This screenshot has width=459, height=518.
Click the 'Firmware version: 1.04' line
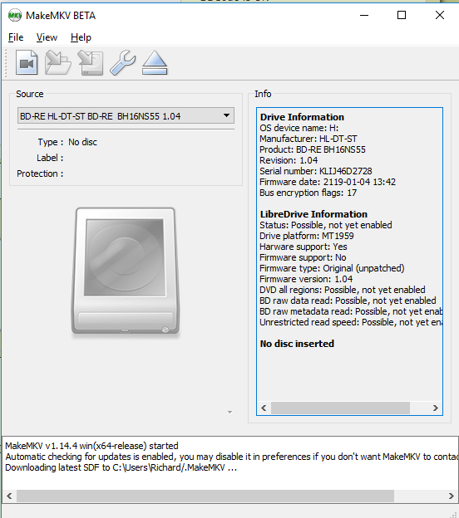[306, 279]
